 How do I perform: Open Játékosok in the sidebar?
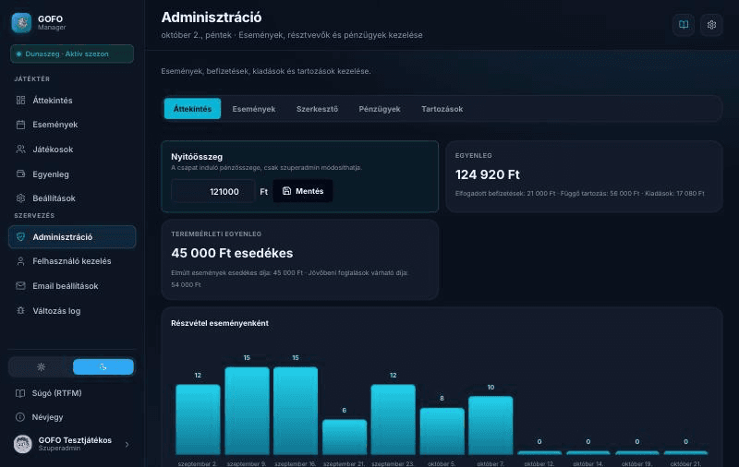(x=72, y=150)
